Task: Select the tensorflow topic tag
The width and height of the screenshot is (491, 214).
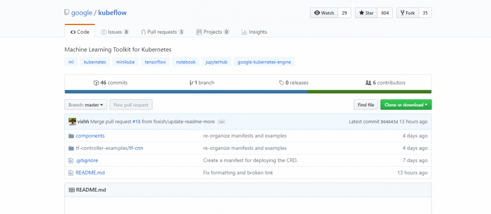Action: point(155,62)
